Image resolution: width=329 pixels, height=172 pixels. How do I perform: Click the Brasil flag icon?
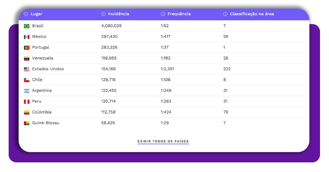[27, 26]
